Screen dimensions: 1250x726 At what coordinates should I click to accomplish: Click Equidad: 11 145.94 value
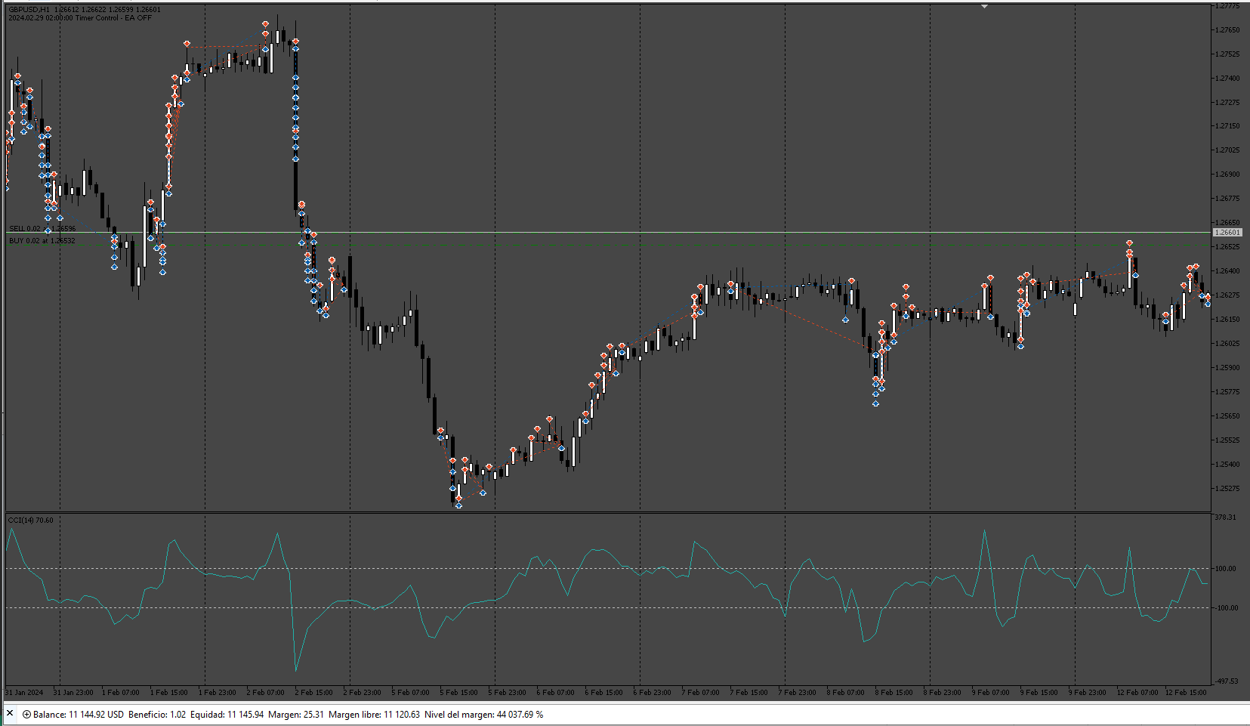click(227, 715)
